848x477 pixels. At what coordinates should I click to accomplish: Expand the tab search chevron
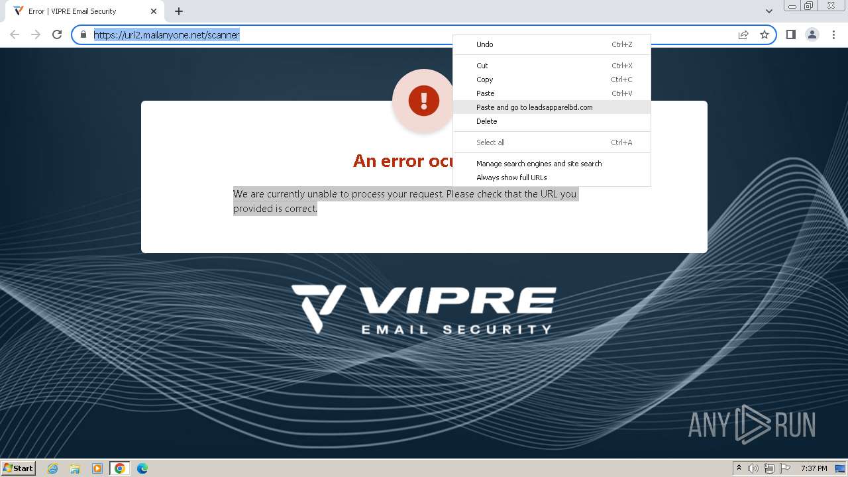click(768, 11)
